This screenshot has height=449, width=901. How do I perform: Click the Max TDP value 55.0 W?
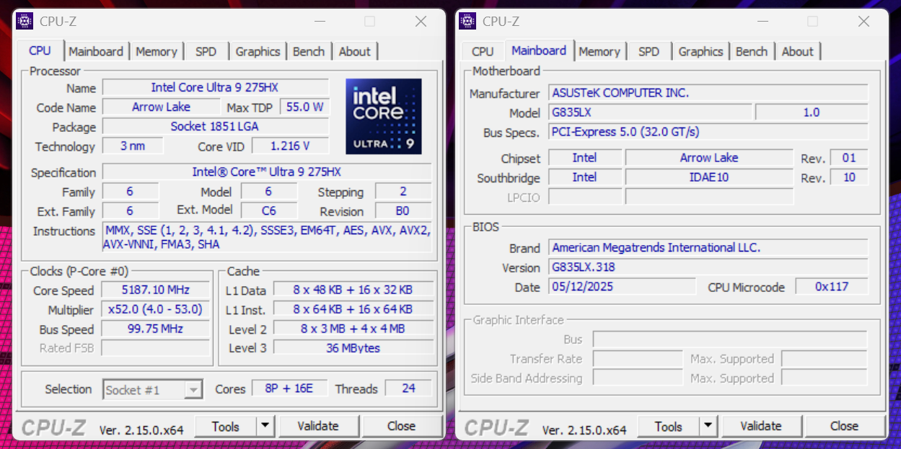[304, 107]
